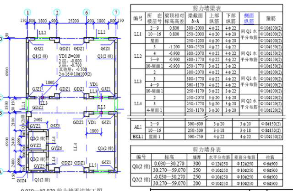
Task: Select the GJZ3 column label
Action: click(x=55, y=126)
